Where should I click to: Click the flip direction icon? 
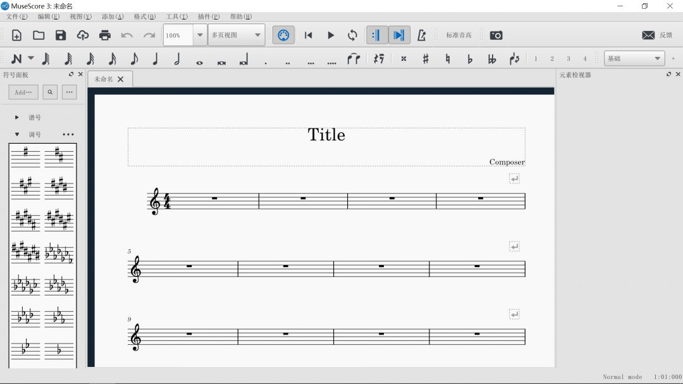(x=515, y=59)
